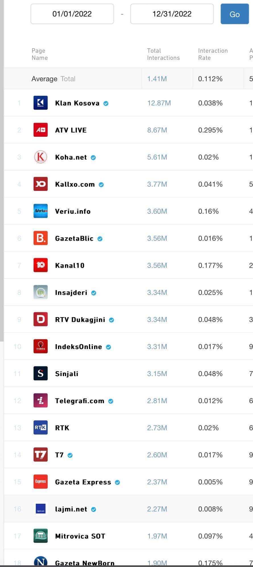This screenshot has height=567, width=253.
Task: Click the Mitrovica SOT logo
Action: coord(41,536)
